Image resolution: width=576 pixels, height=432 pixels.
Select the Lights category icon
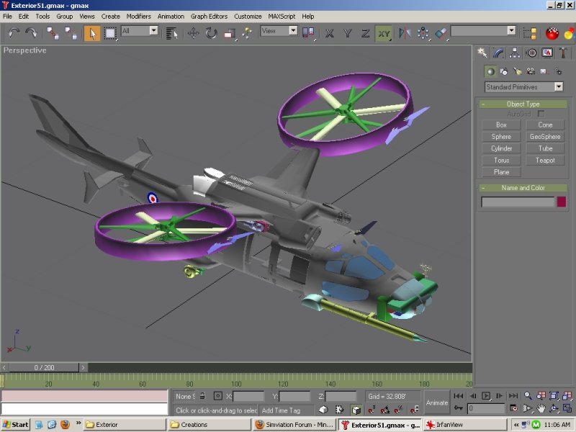tap(517, 71)
